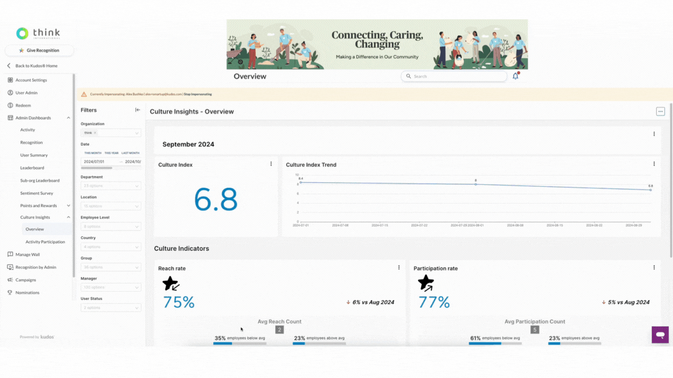Open Manage Wall page

(27, 254)
